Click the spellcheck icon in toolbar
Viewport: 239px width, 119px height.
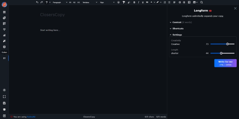coord(47,2)
